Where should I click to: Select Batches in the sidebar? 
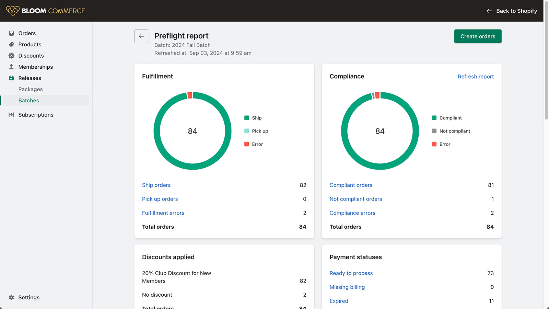point(29,101)
